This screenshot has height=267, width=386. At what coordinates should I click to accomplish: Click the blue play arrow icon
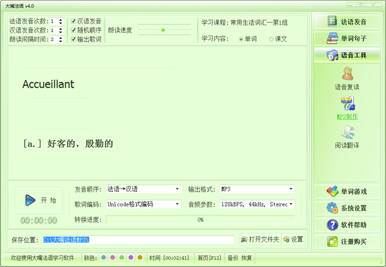tap(30, 200)
